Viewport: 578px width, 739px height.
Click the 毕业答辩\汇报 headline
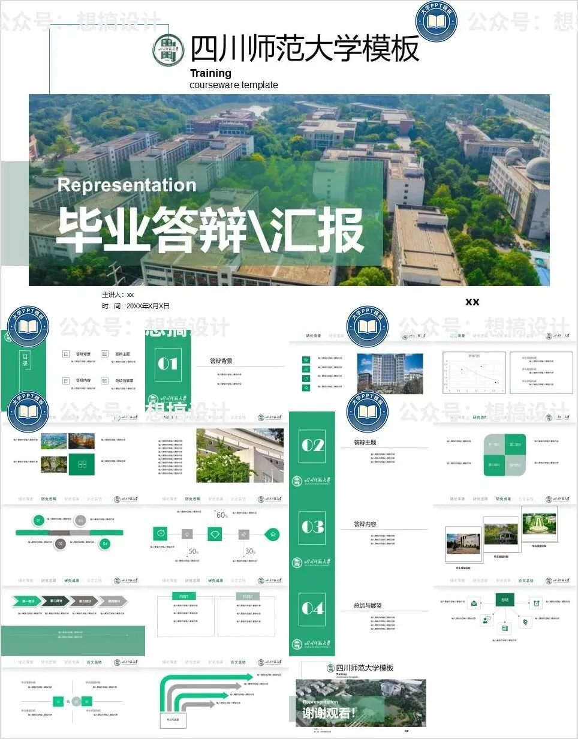tap(210, 231)
